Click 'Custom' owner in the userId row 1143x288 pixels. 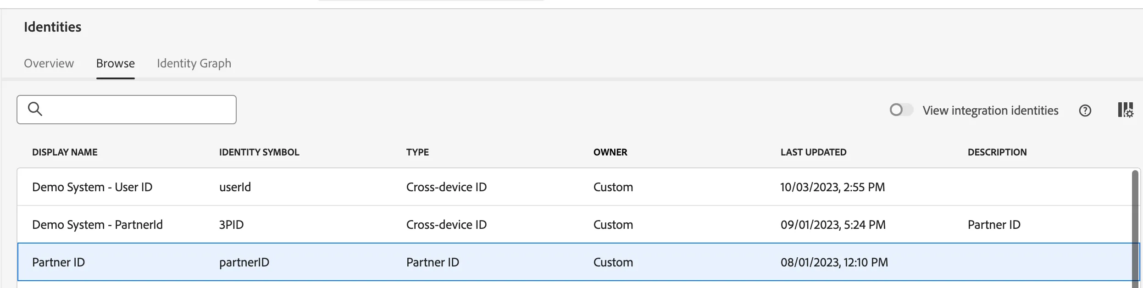coord(613,187)
